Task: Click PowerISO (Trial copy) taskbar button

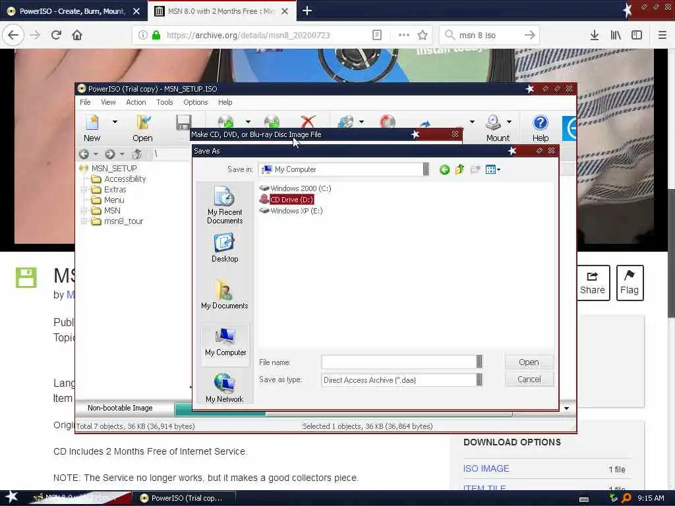Action: [183, 498]
